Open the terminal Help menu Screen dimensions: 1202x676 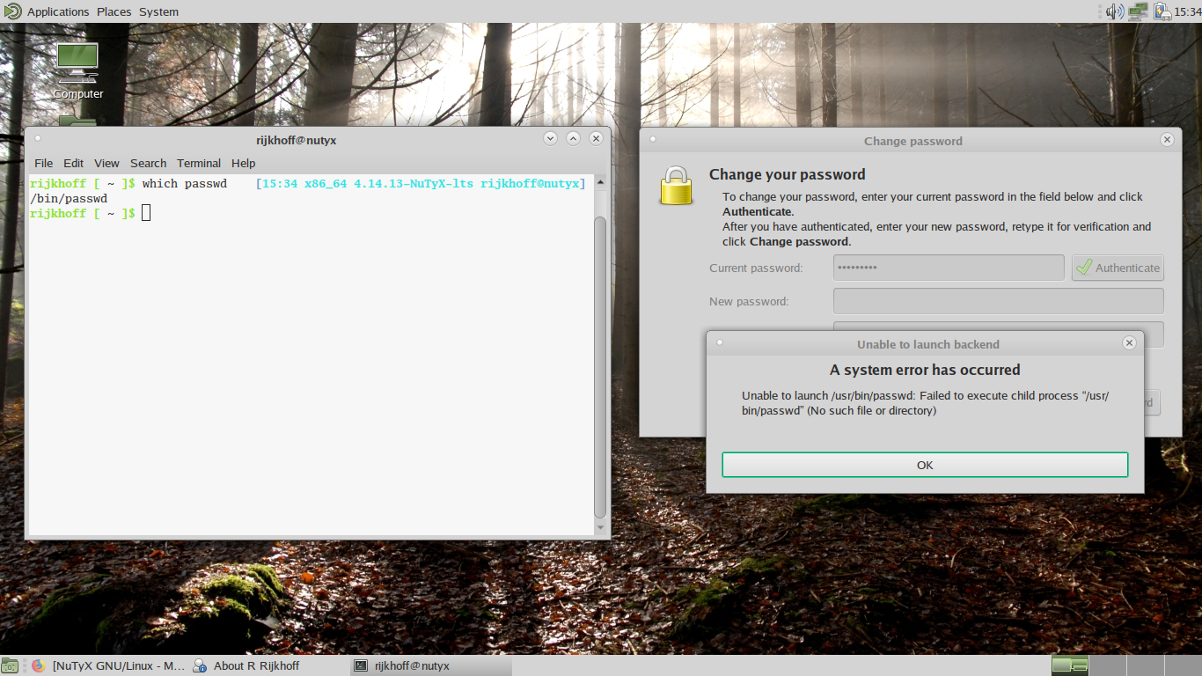(x=244, y=163)
